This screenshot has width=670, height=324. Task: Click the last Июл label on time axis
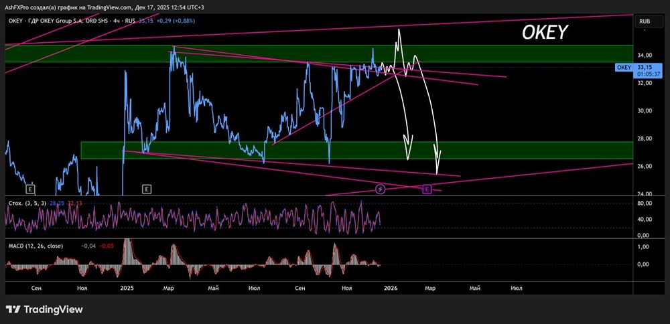click(516, 288)
